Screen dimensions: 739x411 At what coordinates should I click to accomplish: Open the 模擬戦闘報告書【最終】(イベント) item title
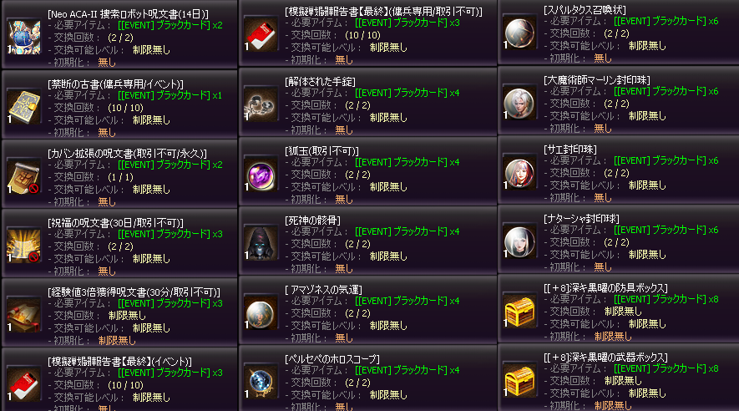[x=119, y=362]
